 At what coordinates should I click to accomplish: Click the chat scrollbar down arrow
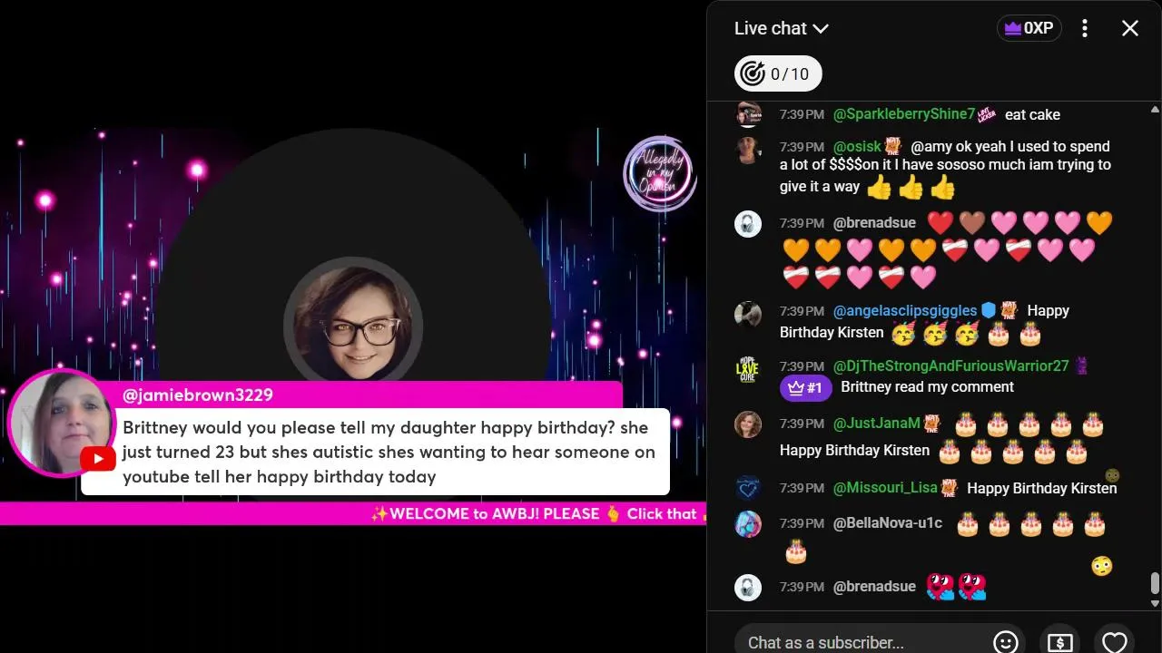[x=1155, y=603]
